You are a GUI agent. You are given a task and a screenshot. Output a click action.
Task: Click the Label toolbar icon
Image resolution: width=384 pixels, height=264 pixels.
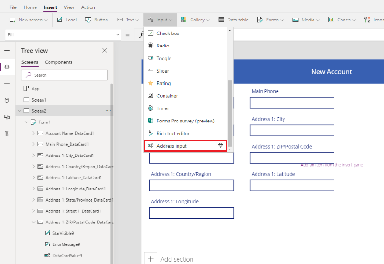[60, 20]
